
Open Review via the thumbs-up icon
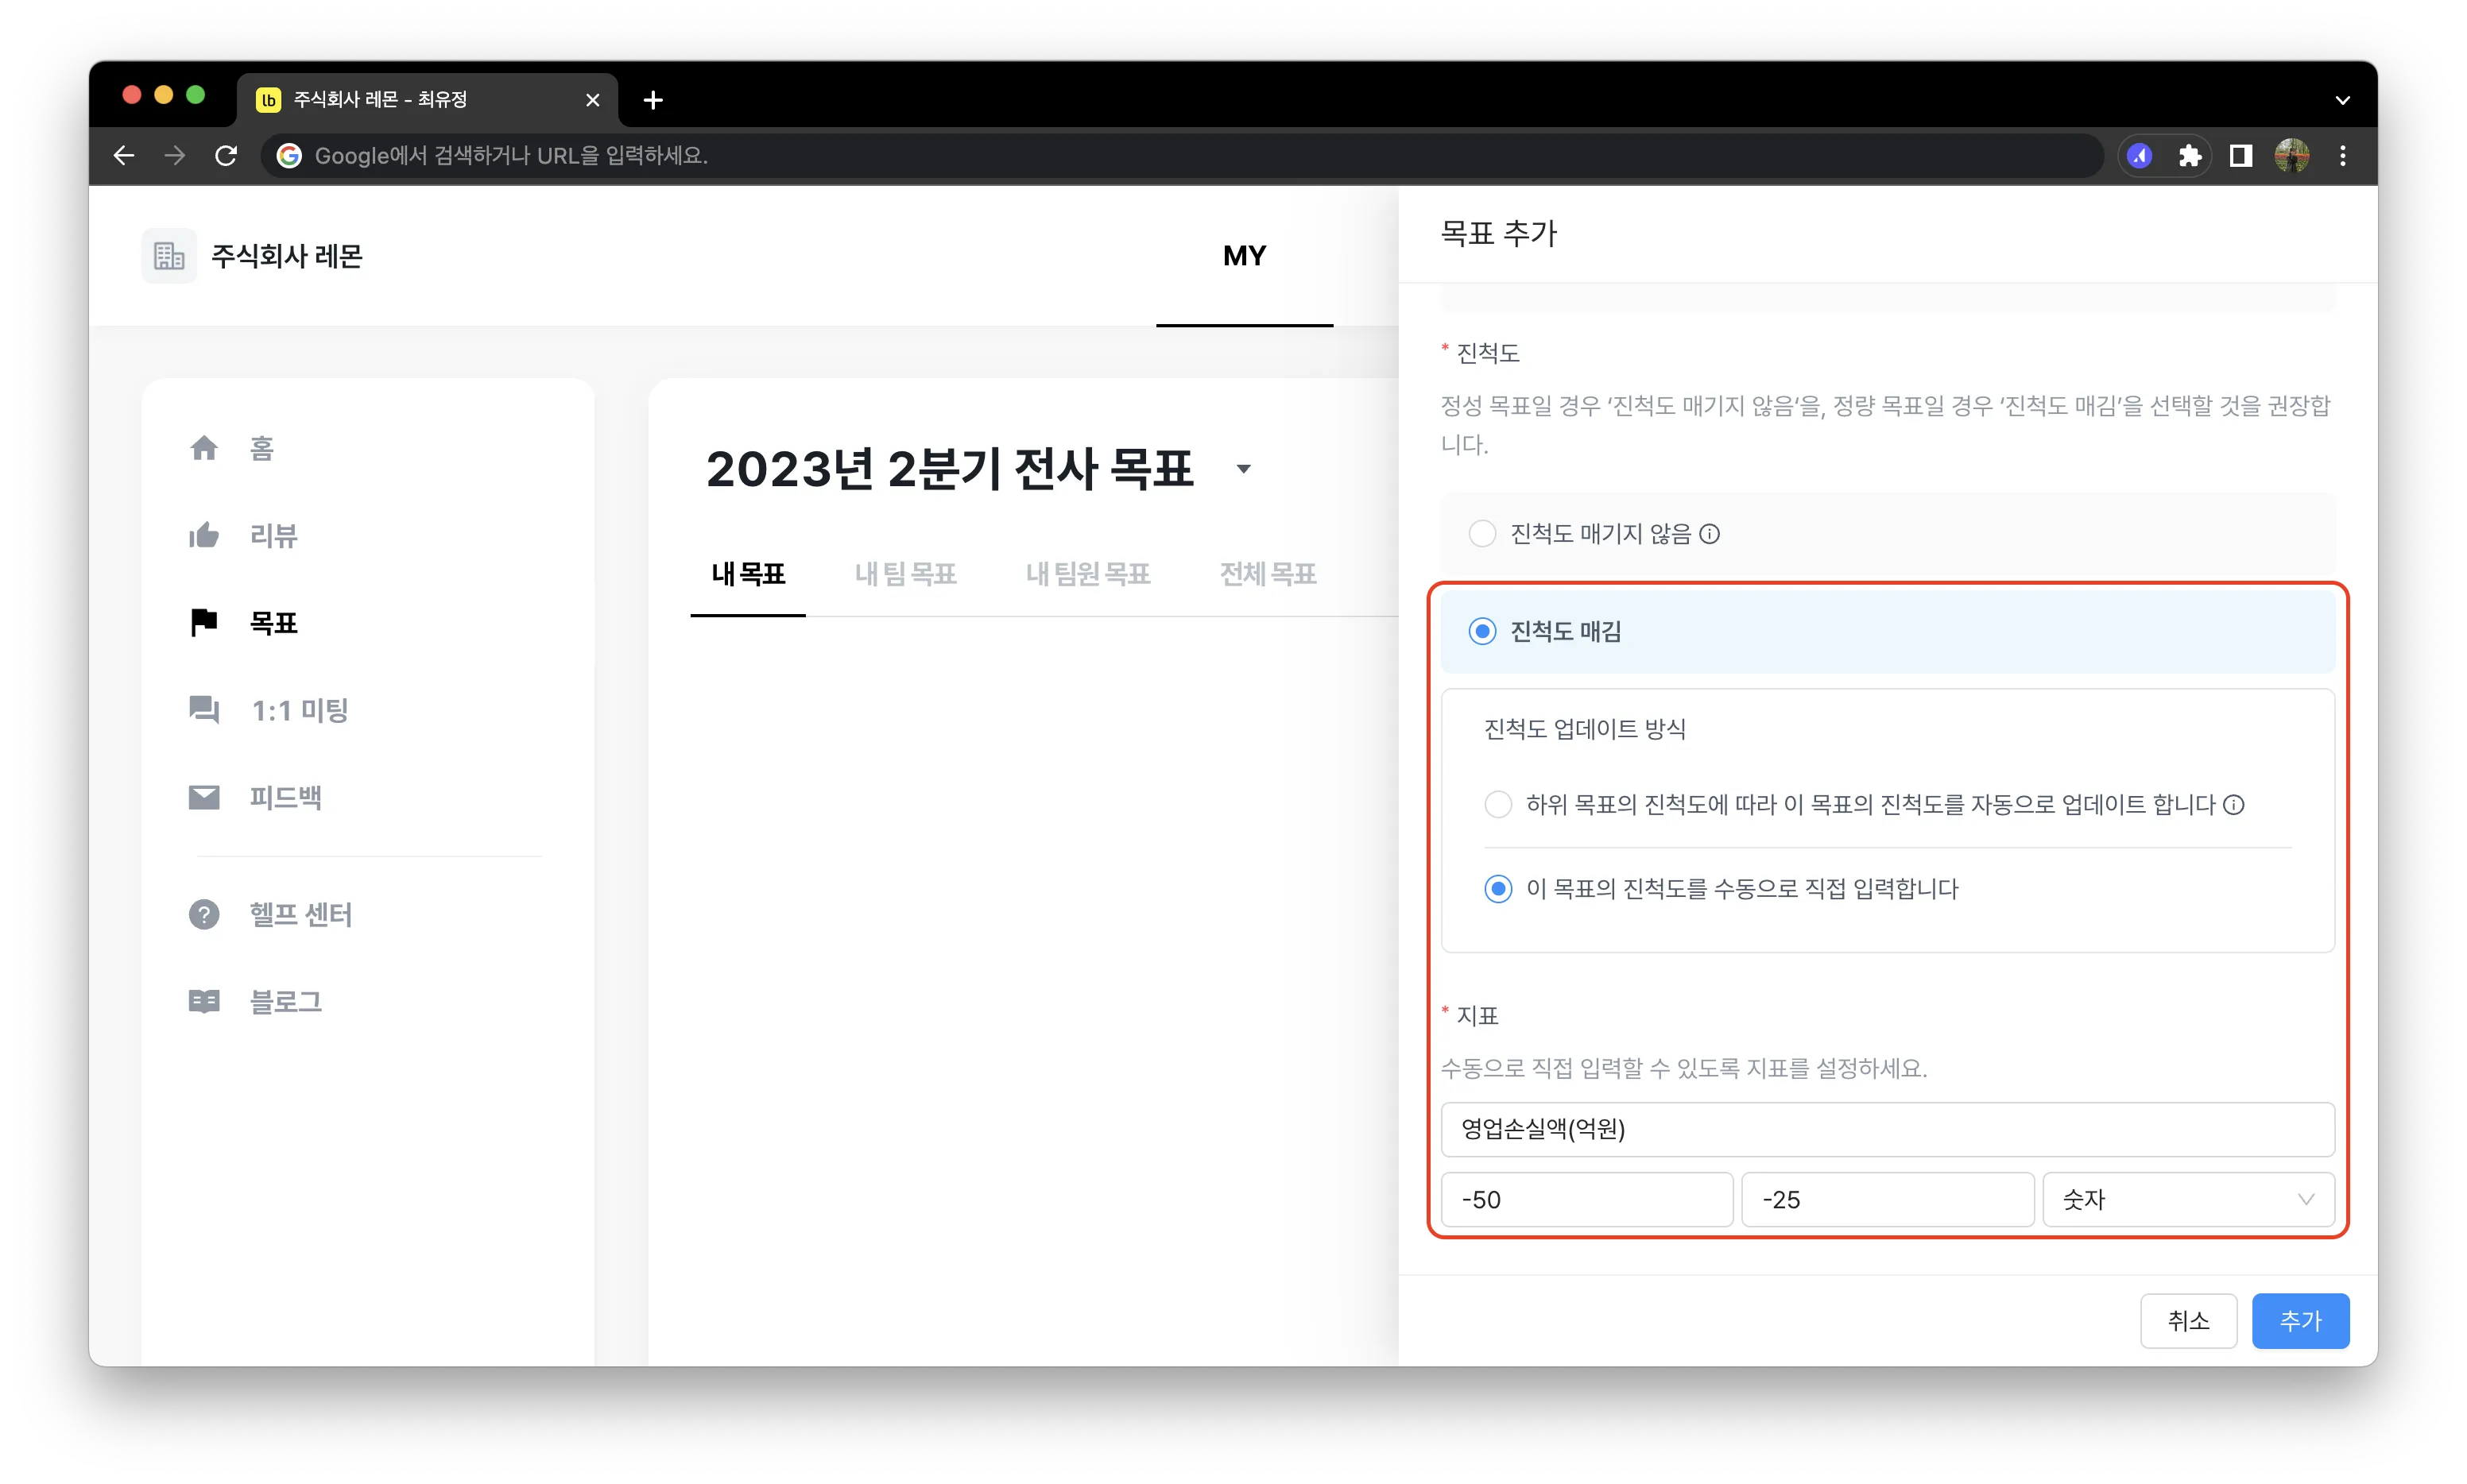coord(204,536)
